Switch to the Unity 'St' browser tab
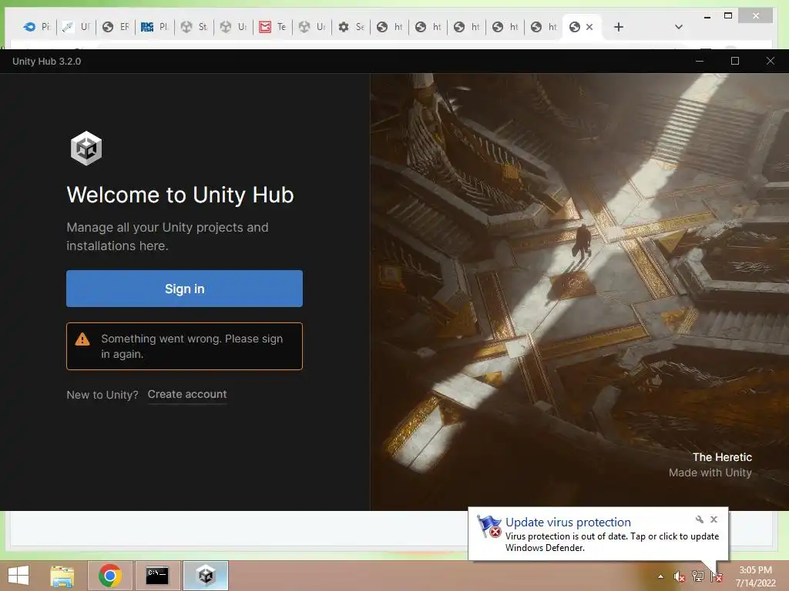Image resolution: width=789 pixels, height=591 pixels. click(x=193, y=27)
